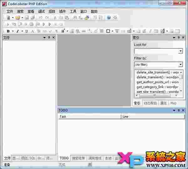Select the 搜索结果 tab in bottom panel
Viewport: 188px width, 169px height.
[79, 158]
